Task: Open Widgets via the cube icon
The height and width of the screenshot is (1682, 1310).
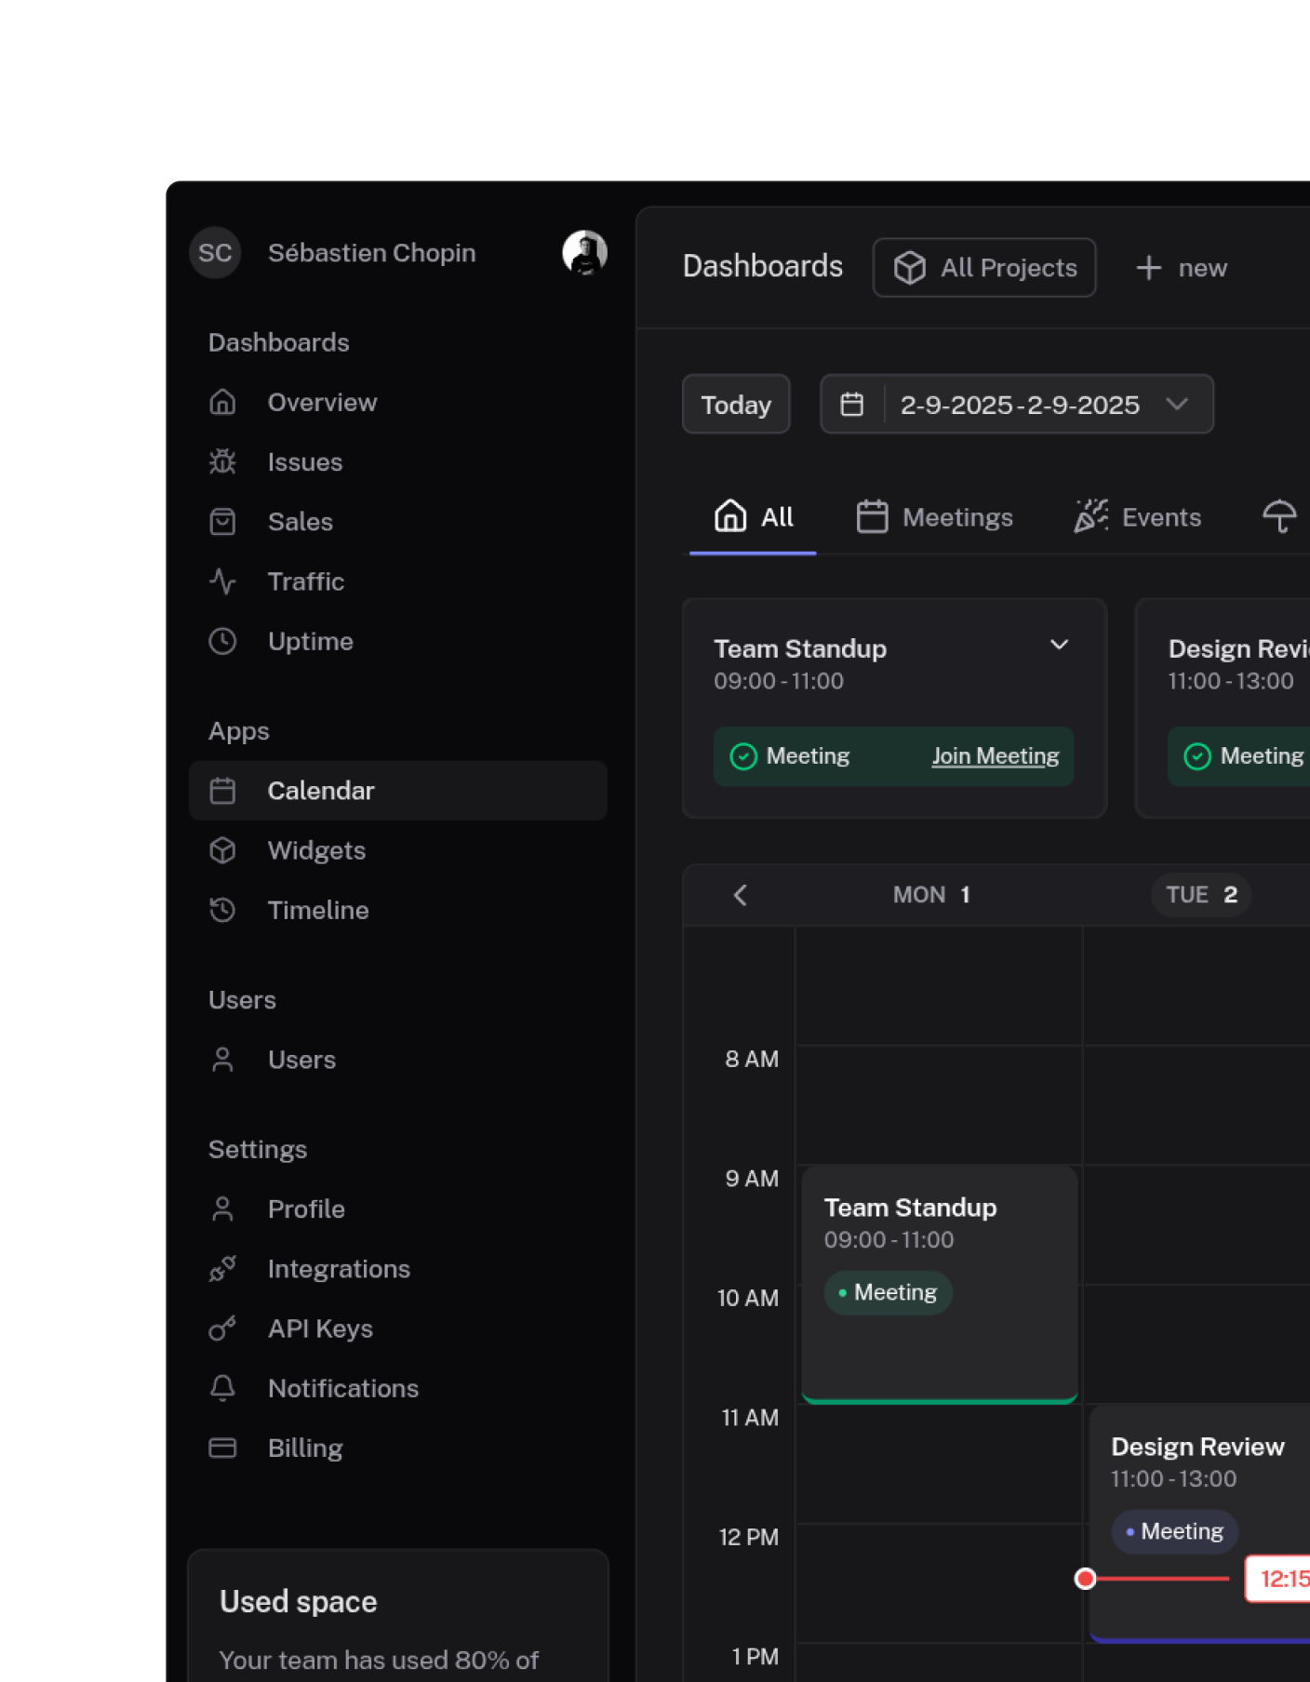Action: click(222, 850)
